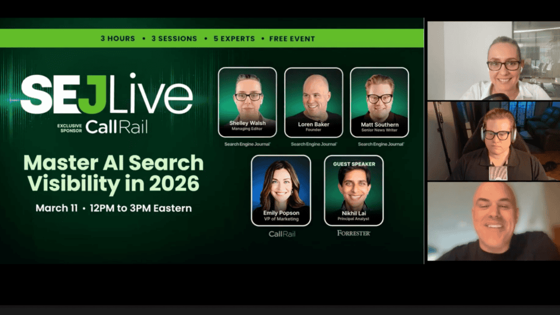
Task: Click the 3 HOURS text in the banner
Action: point(117,38)
